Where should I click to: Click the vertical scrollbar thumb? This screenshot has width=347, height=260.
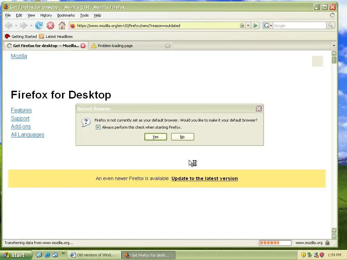[x=334, y=60]
